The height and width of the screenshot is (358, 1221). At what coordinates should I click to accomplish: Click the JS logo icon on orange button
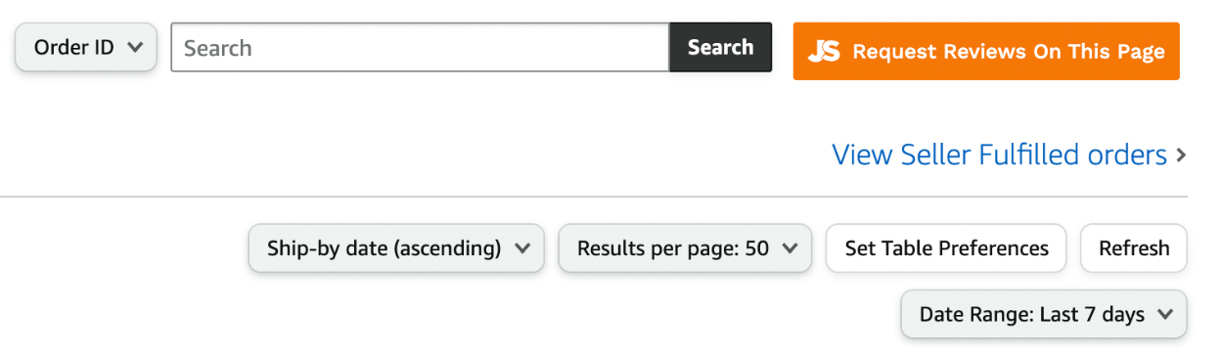pos(824,52)
